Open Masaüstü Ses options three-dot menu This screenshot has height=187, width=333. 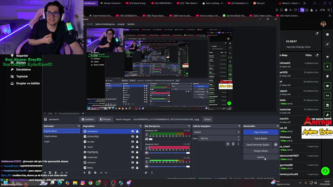[x=147, y=135]
